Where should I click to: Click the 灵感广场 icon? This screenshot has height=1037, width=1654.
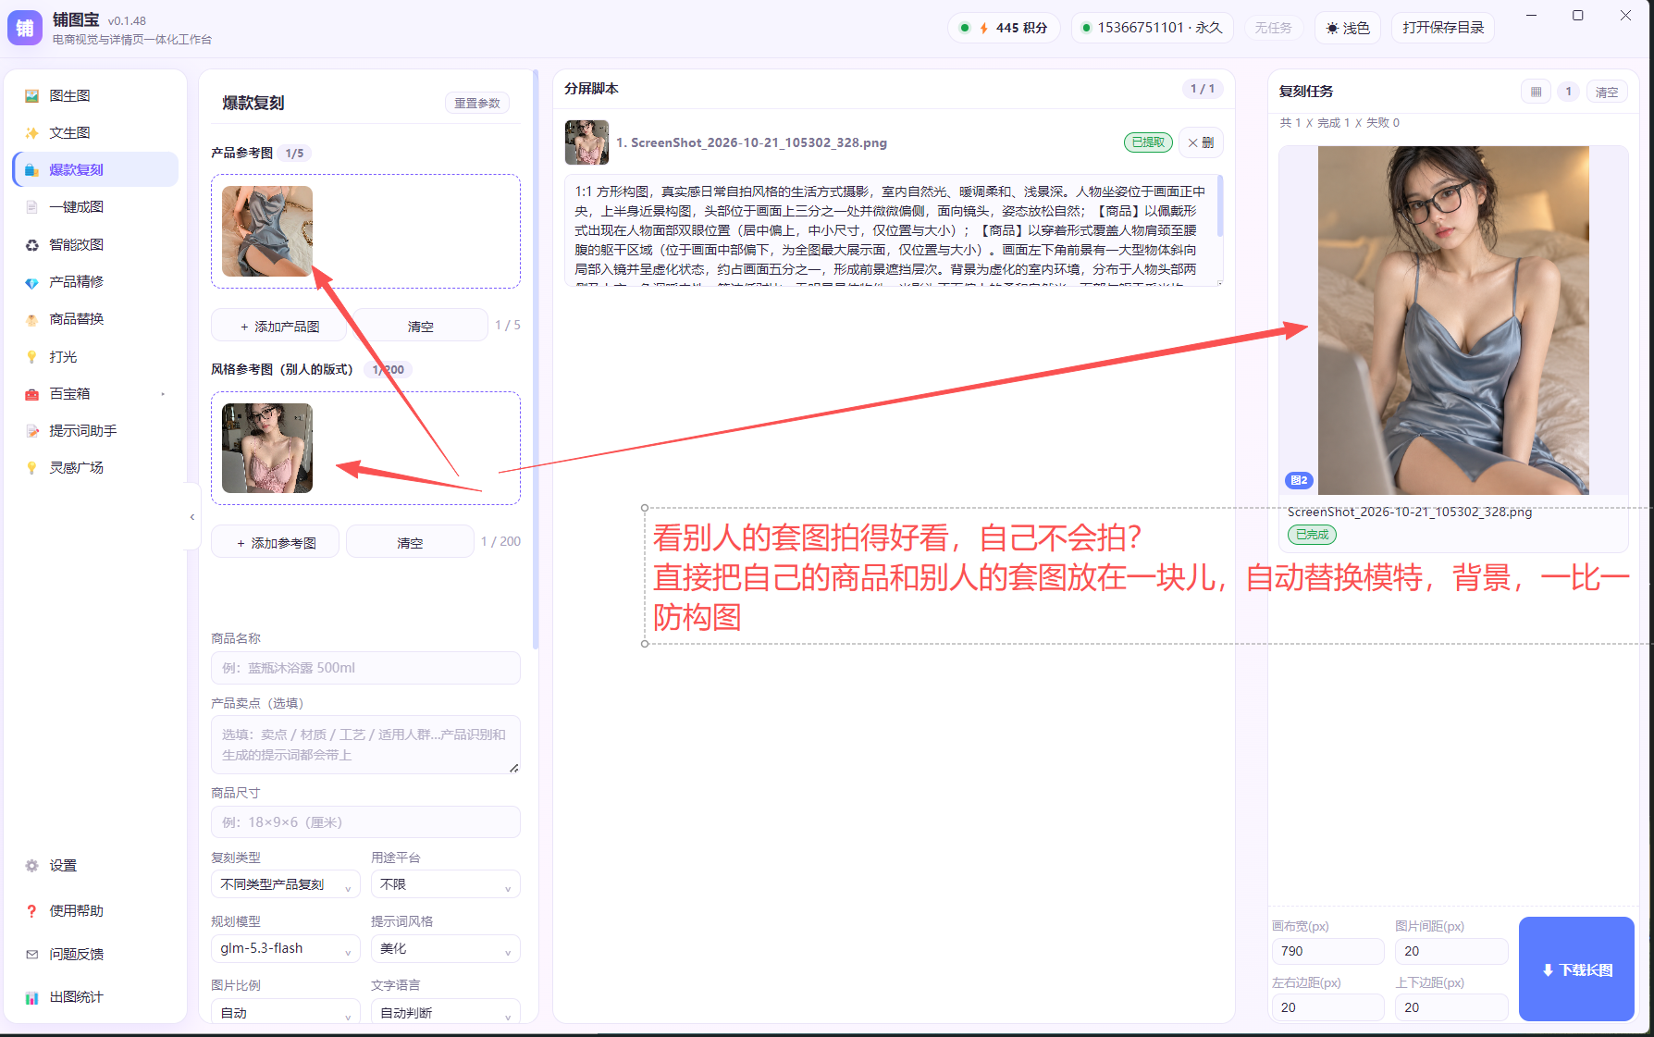click(x=31, y=468)
